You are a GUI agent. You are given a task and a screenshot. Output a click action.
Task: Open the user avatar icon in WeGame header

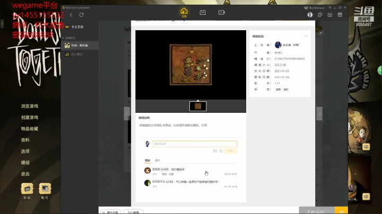(x=310, y=15)
